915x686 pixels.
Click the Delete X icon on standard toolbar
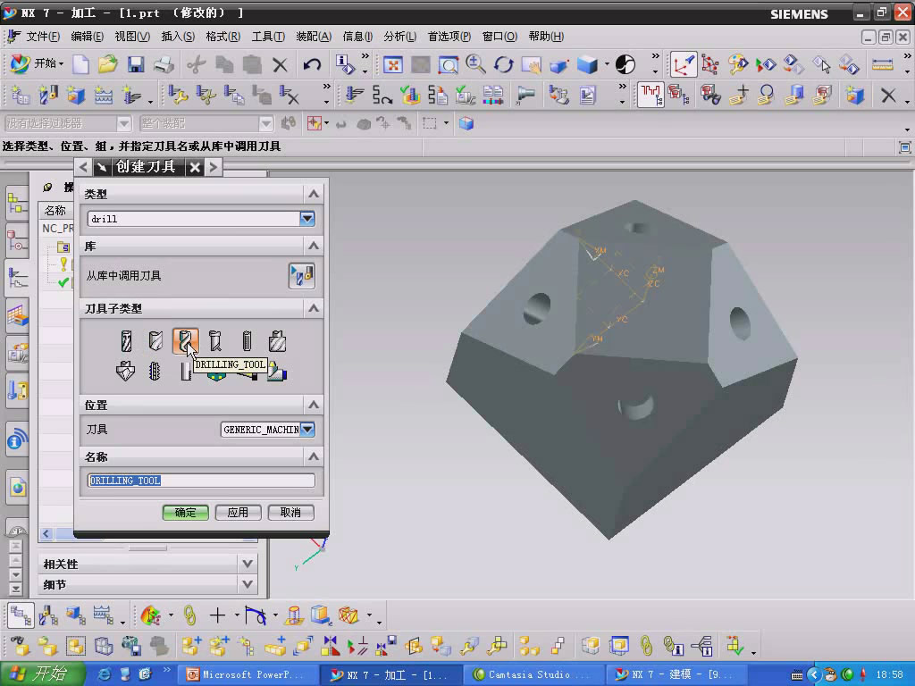click(280, 64)
